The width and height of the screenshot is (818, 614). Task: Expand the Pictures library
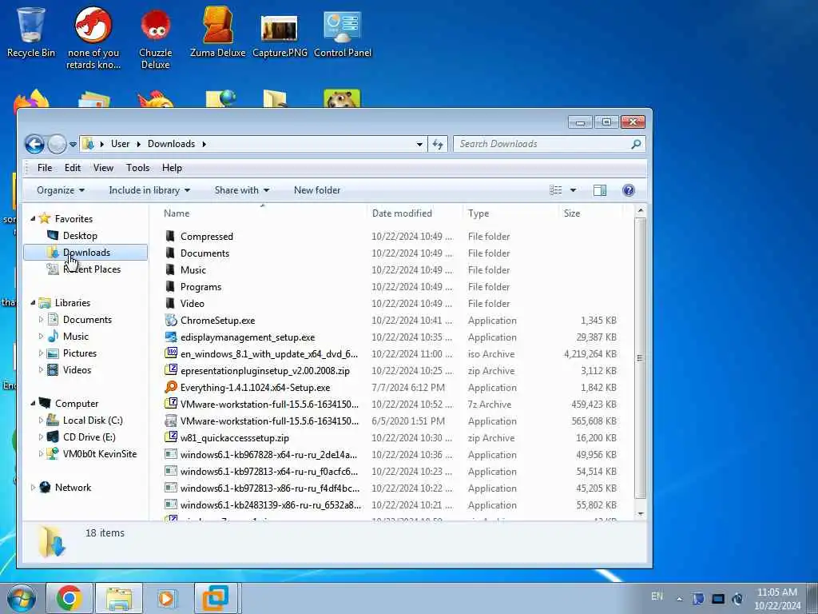click(x=42, y=353)
